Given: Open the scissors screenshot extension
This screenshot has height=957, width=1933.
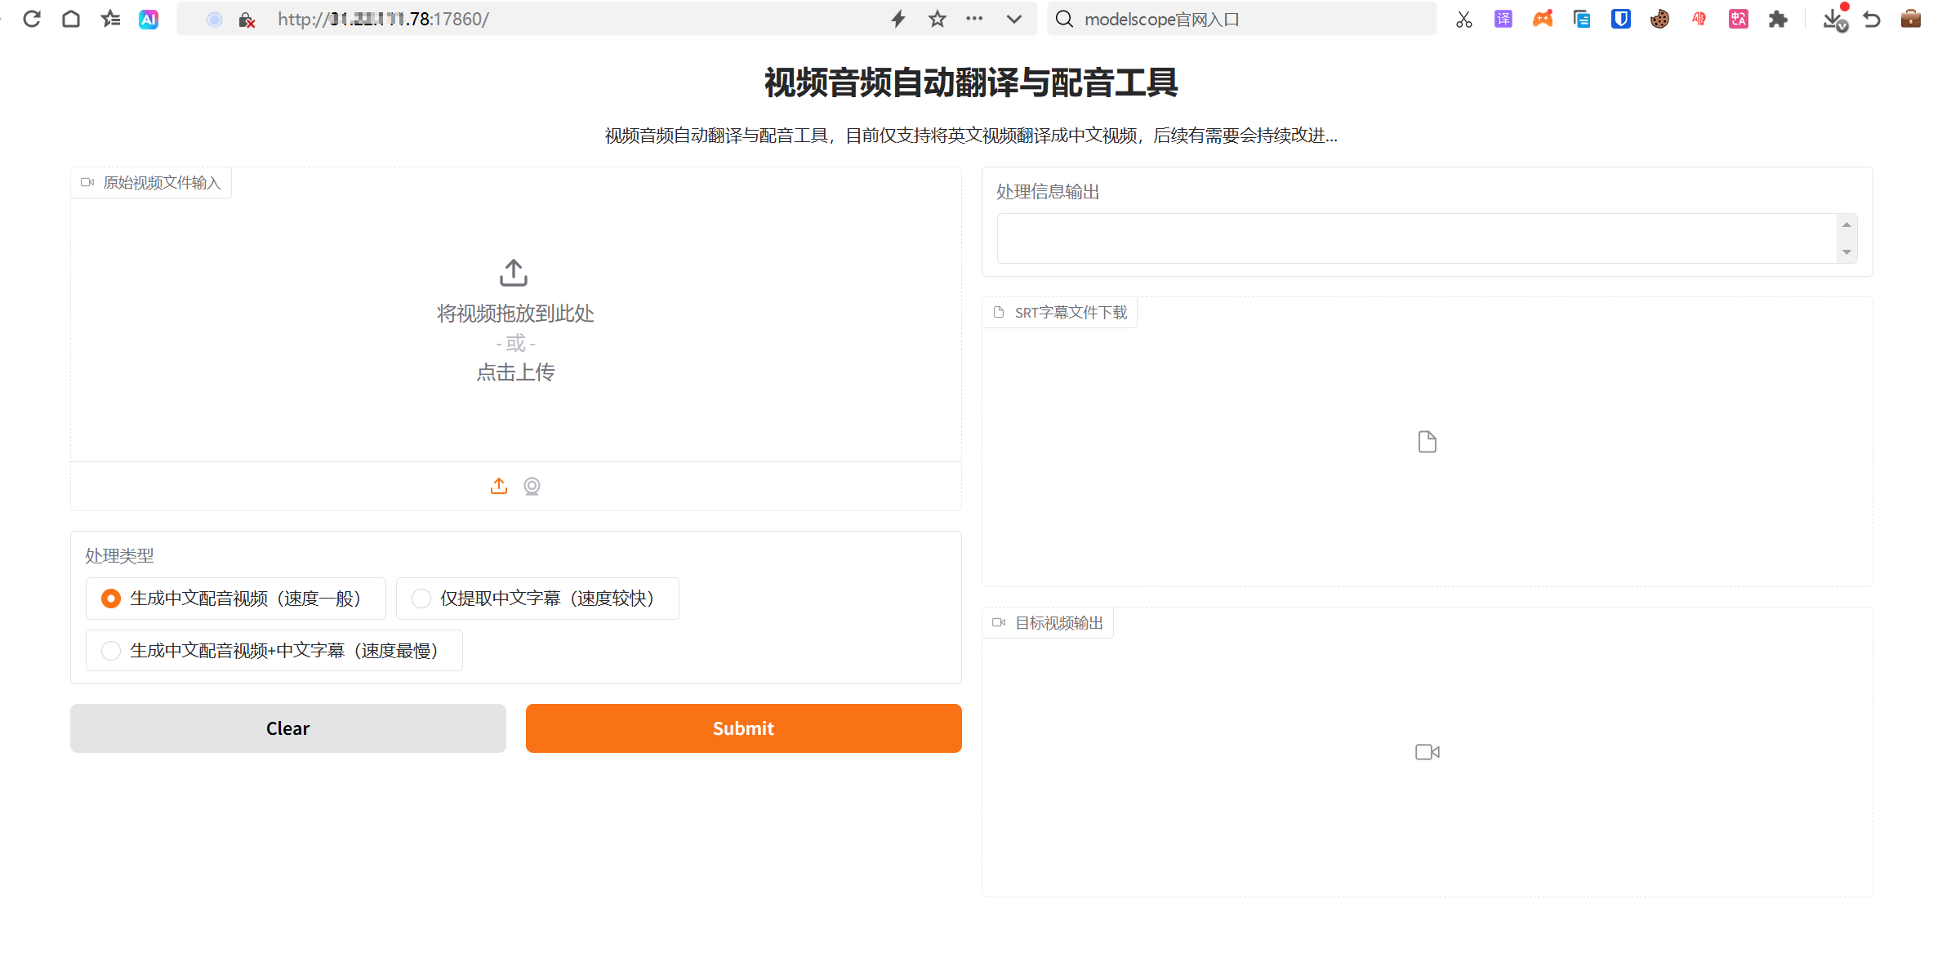Looking at the screenshot, I should (x=1463, y=19).
